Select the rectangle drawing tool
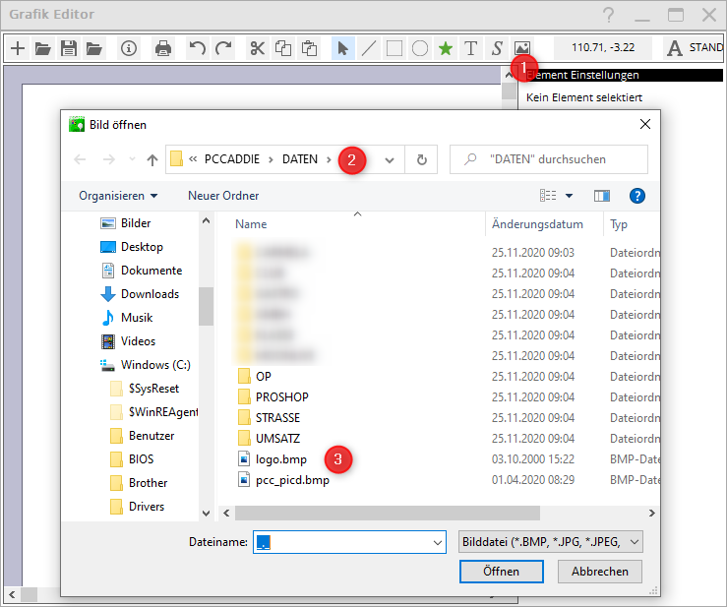 (x=394, y=48)
